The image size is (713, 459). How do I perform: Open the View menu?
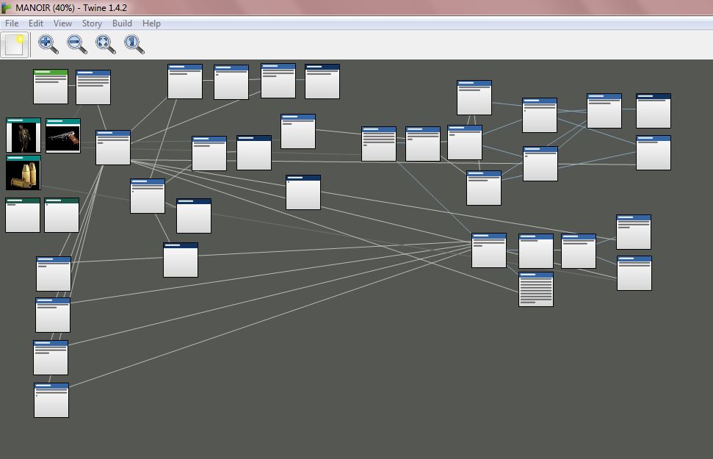pos(62,24)
